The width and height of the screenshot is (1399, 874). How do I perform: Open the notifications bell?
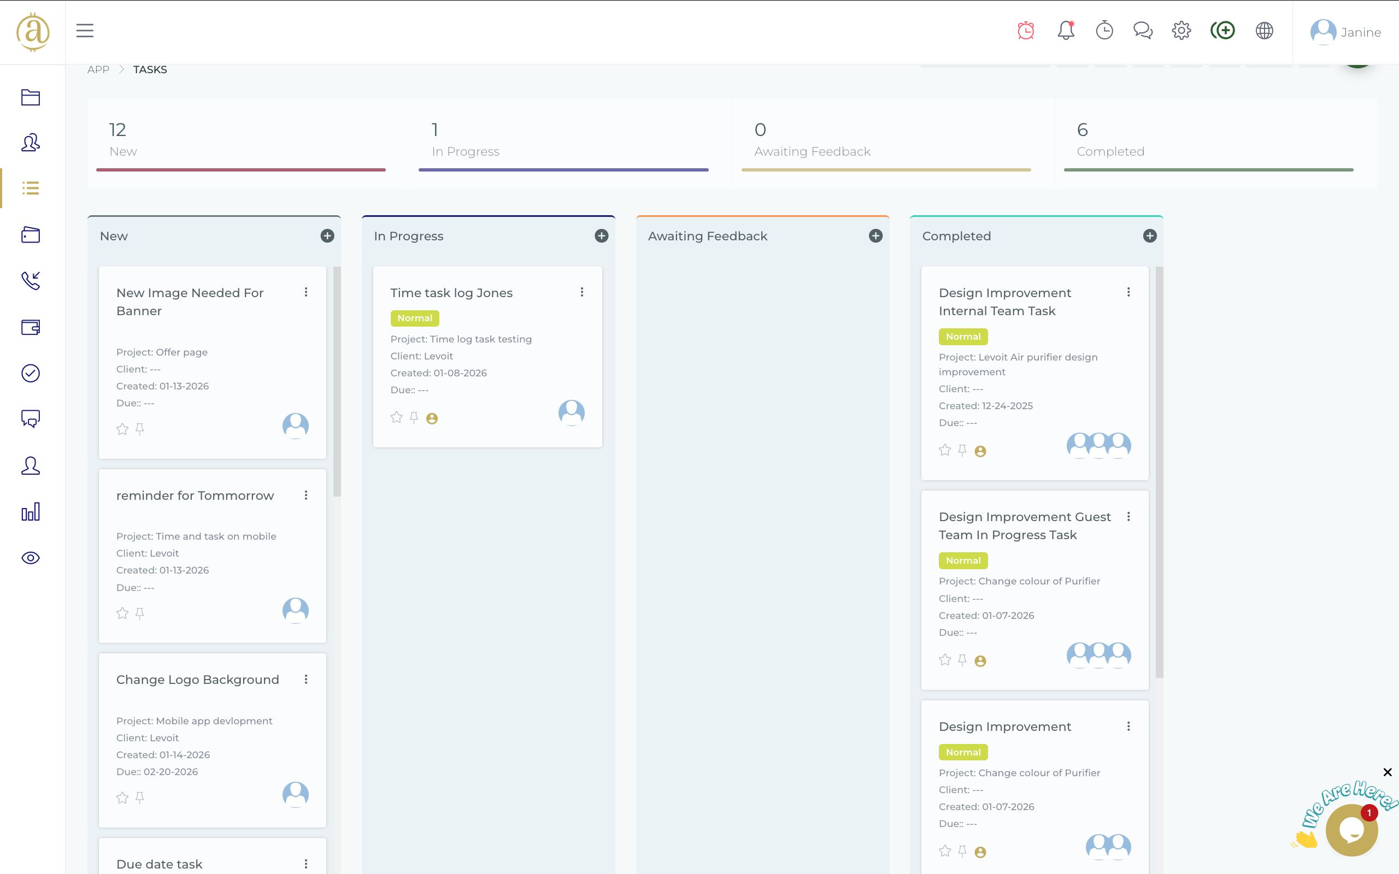coord(1066,31)
